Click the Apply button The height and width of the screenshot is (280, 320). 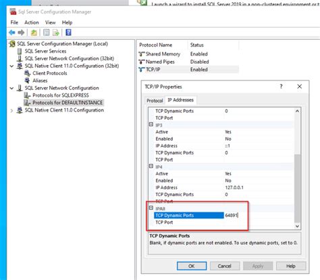pos(258,266)
